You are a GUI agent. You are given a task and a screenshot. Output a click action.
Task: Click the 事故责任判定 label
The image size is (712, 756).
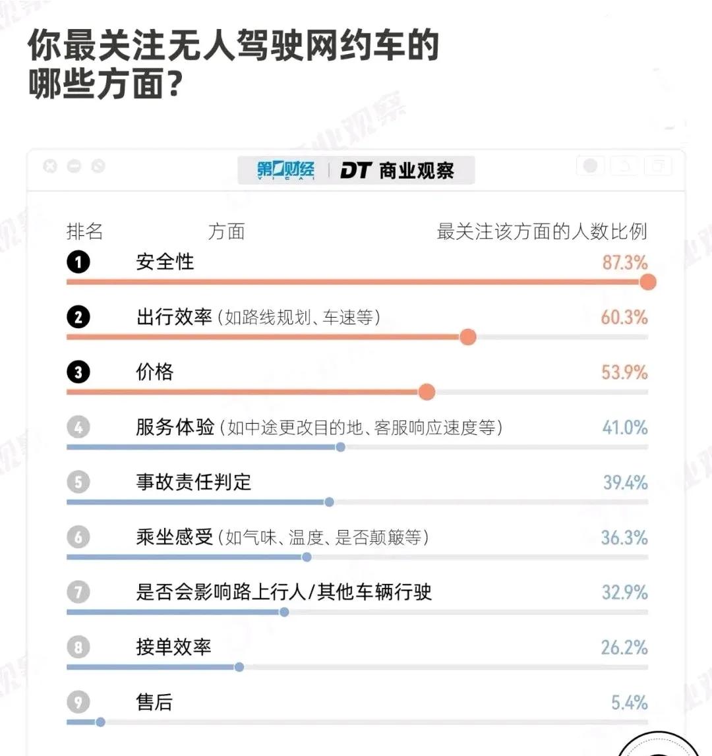[x=194, y=482]
